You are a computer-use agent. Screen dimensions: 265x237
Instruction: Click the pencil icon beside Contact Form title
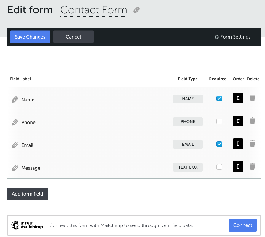[x=136, y=10]
